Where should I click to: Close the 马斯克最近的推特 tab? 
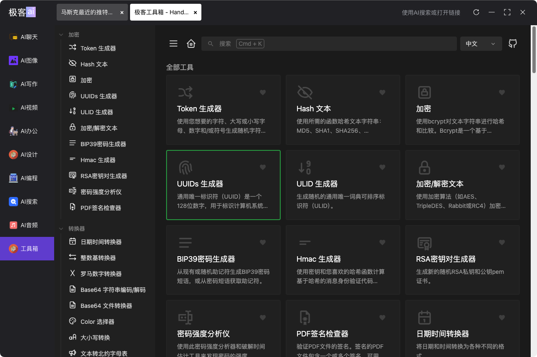[x=122, y=13]
